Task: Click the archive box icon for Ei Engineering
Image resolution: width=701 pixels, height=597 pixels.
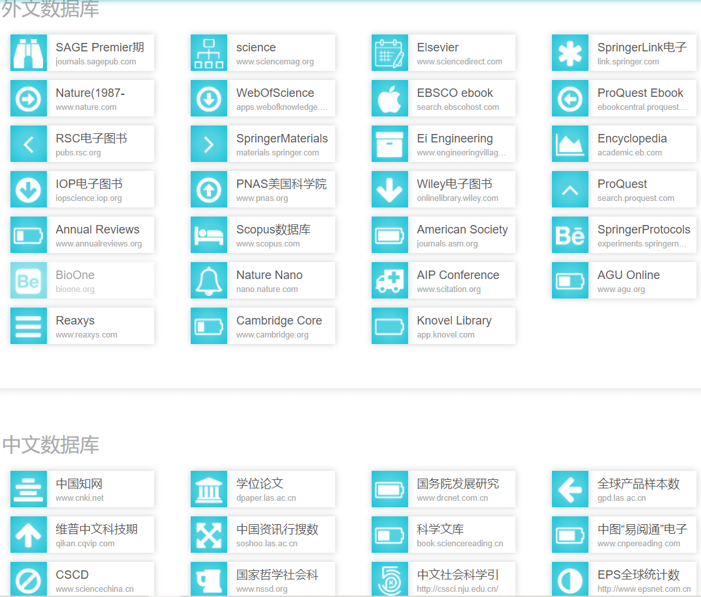Action: point(389,144)
